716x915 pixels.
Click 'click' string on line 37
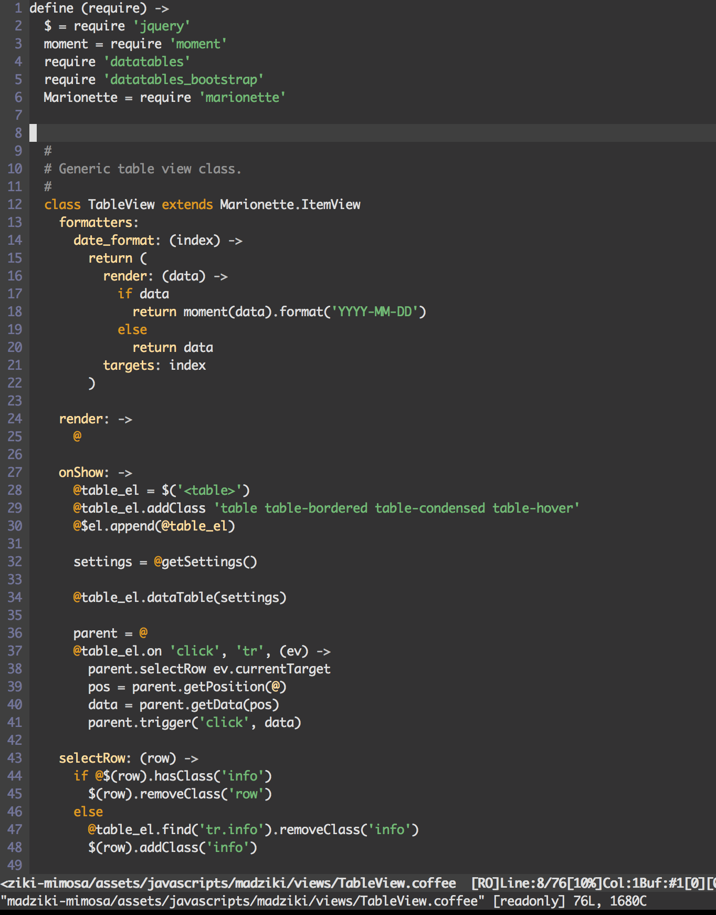(195, 651)
